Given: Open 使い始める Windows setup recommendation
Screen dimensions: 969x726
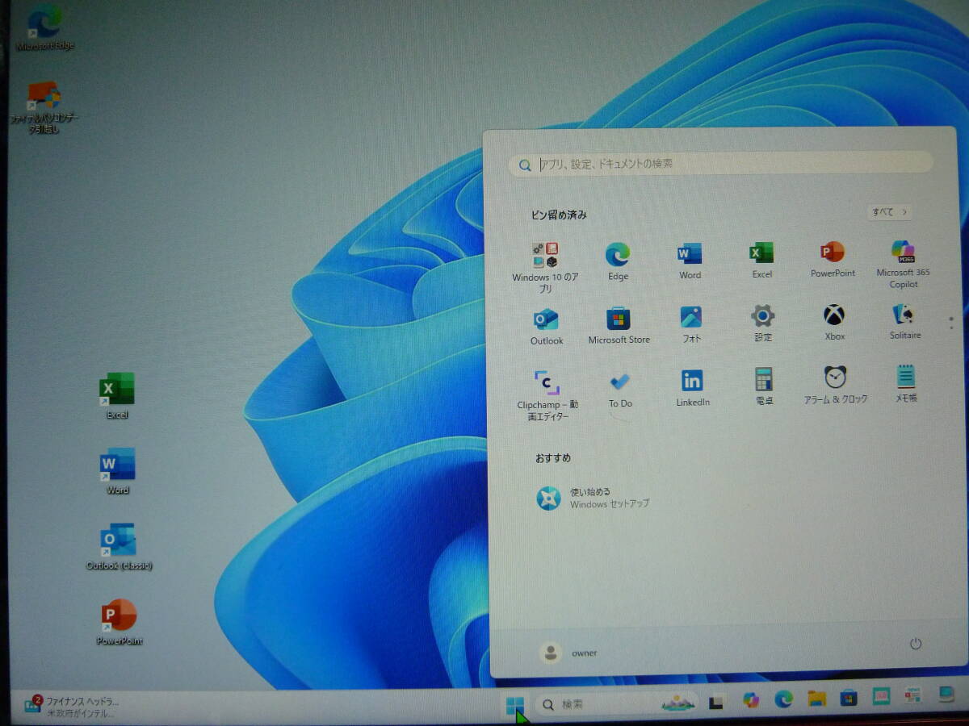Looking at the screenshot, I should coord(594,498).
